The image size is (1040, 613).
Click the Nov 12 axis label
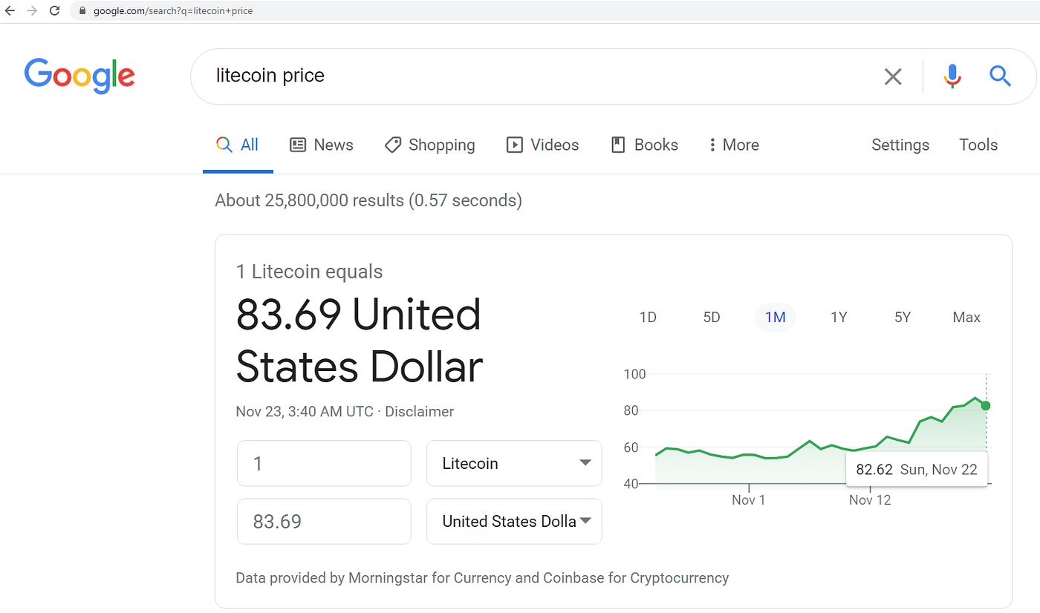(870, 500)
